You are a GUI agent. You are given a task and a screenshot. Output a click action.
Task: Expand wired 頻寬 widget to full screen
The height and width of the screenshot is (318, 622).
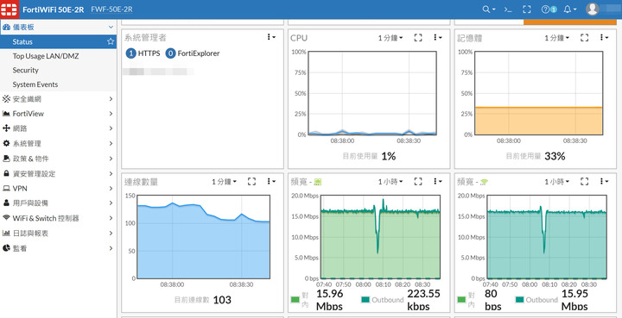coord(418,181)
